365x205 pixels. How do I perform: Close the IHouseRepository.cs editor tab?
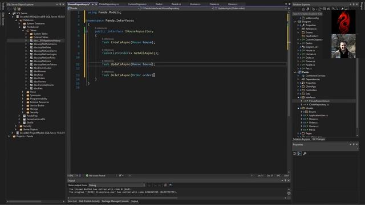(x=96, y=4)
